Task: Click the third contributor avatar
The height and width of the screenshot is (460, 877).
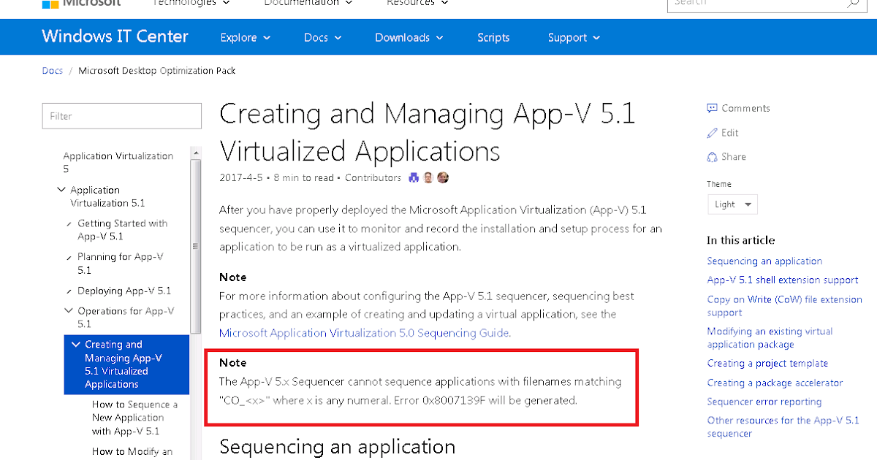Action: tap(443, 177)
